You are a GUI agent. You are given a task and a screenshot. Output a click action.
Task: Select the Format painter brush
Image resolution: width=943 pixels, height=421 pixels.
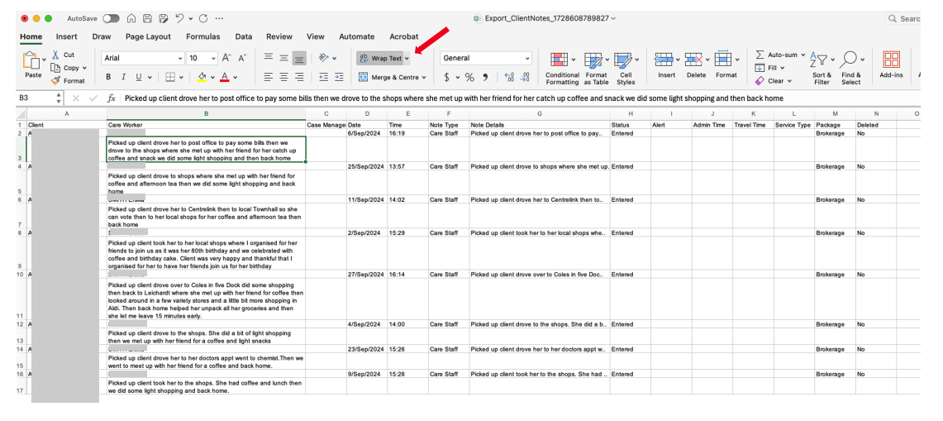coord(57,81)
